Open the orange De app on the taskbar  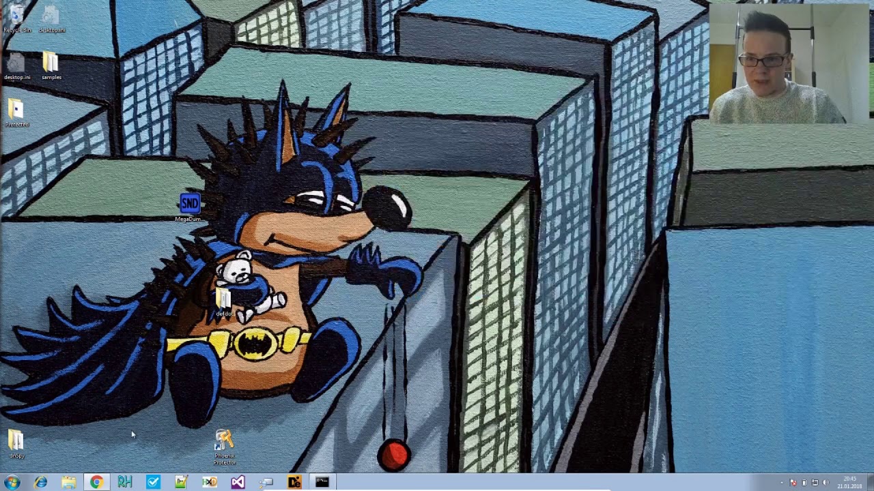point(294,482)
